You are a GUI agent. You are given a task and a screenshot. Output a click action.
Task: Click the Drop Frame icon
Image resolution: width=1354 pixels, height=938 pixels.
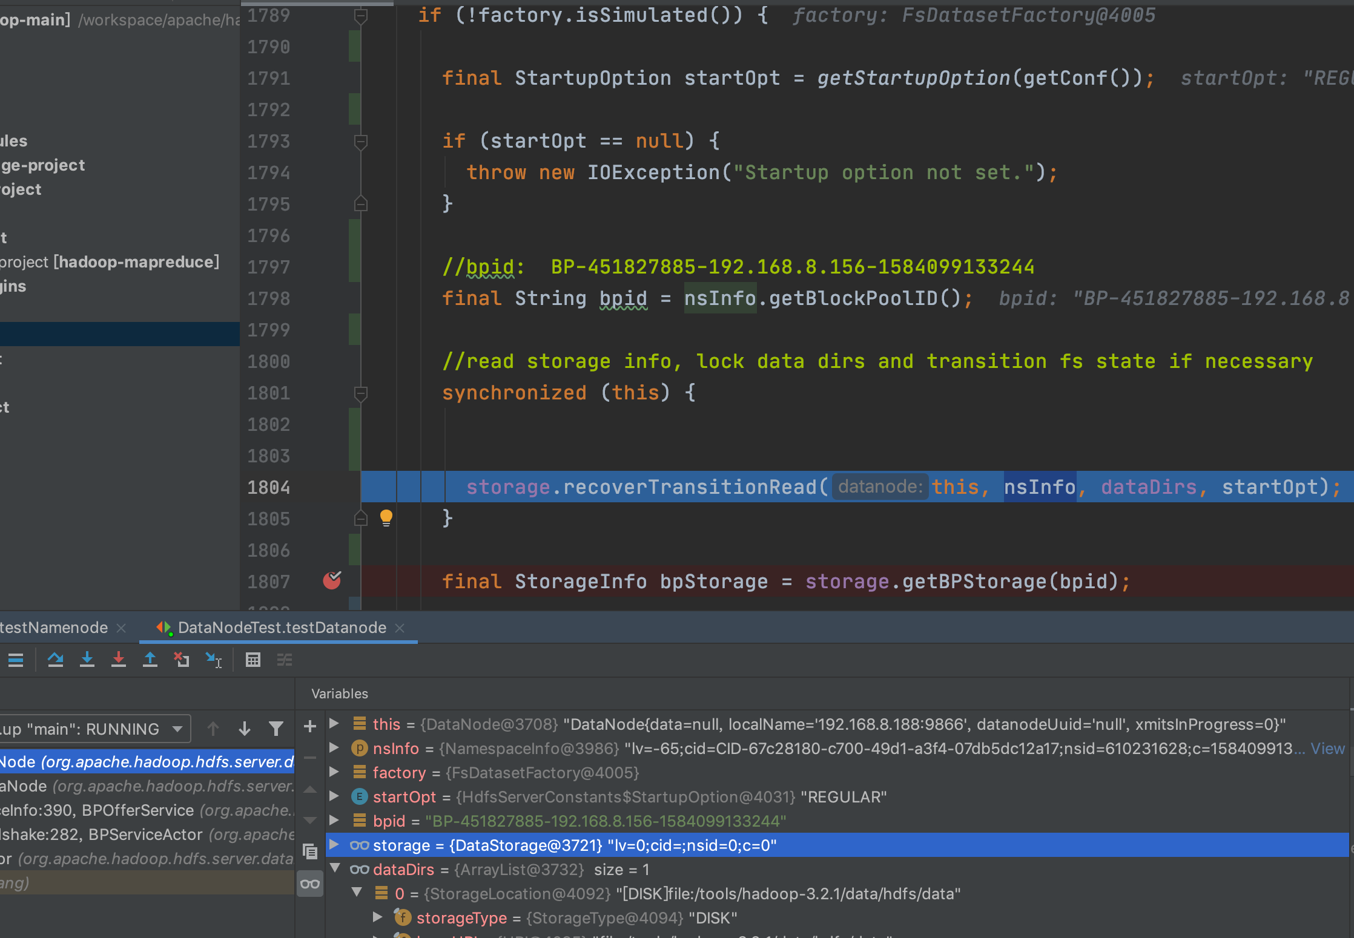[182, 660]
